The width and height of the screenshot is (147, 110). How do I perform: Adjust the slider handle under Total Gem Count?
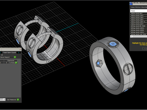coord(2,55)
